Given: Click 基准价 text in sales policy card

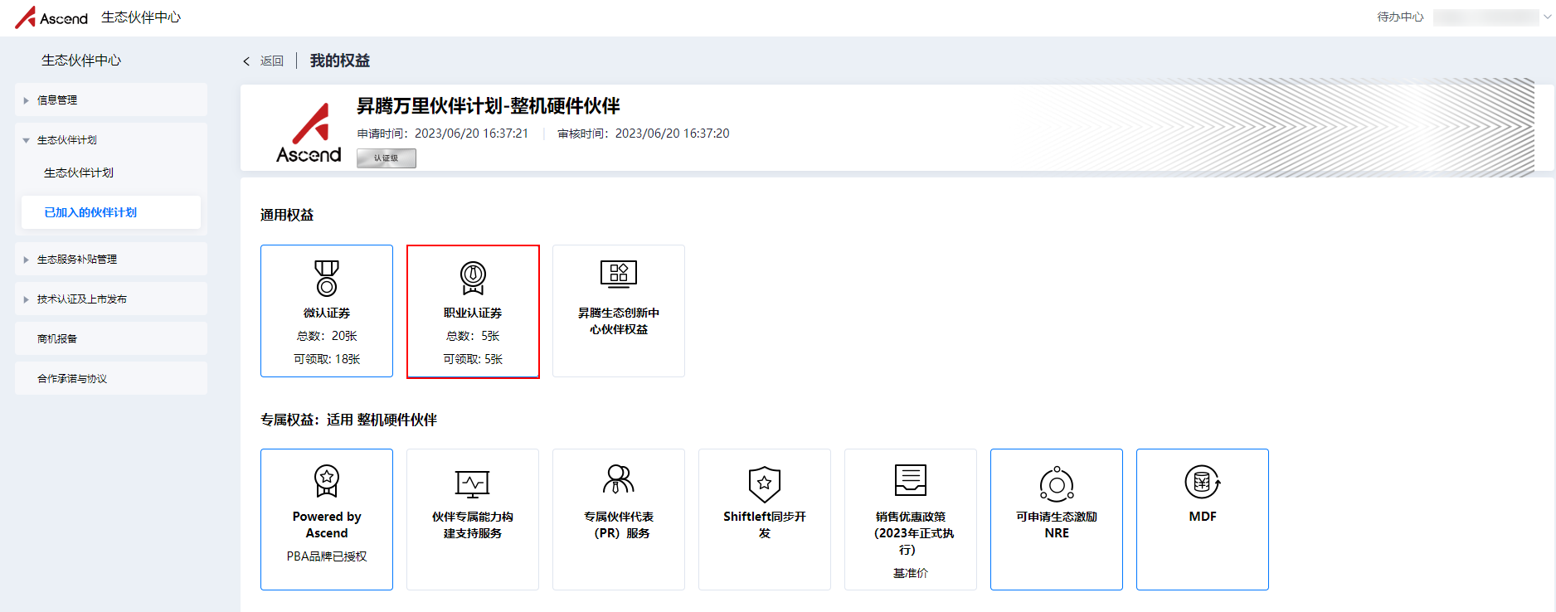Looking at the screenshot, I should tap(911, 573).
